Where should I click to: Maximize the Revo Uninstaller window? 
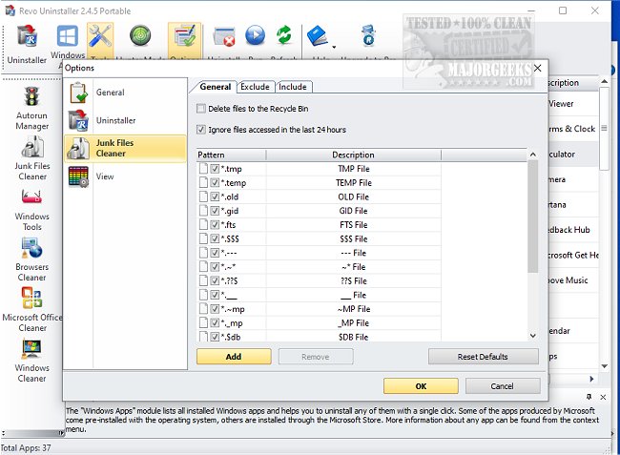point(563,10)
